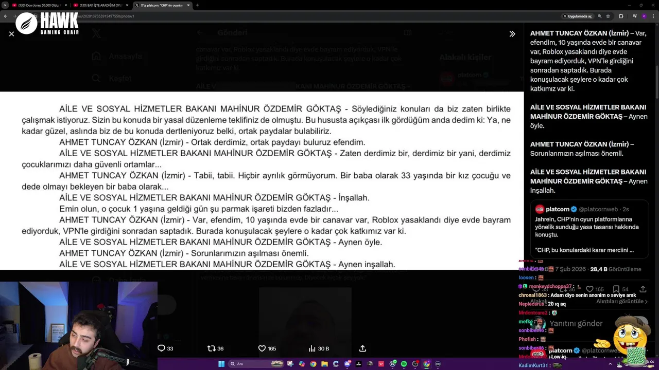Open a new browser tab
The image size is (659, 370).
click(197, 5)
